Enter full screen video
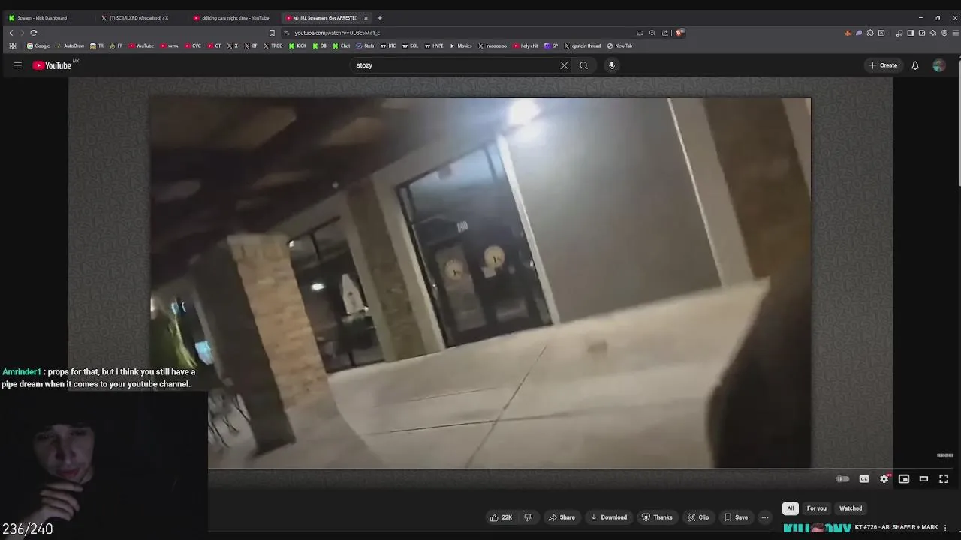The width and height of the screenshot is (961, 540). [x=944, y=479]
